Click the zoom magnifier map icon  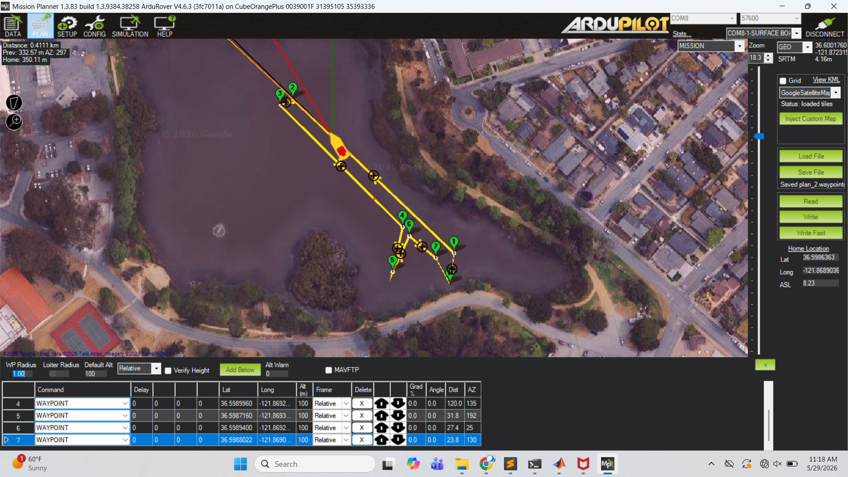pyautogui.click(x=14, y=121)
